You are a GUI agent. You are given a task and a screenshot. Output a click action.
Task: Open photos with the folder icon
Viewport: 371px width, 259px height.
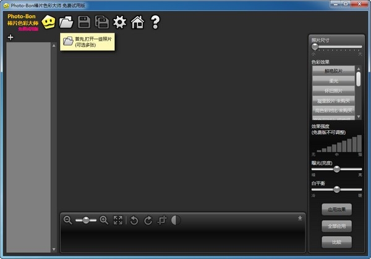(66, 22)
